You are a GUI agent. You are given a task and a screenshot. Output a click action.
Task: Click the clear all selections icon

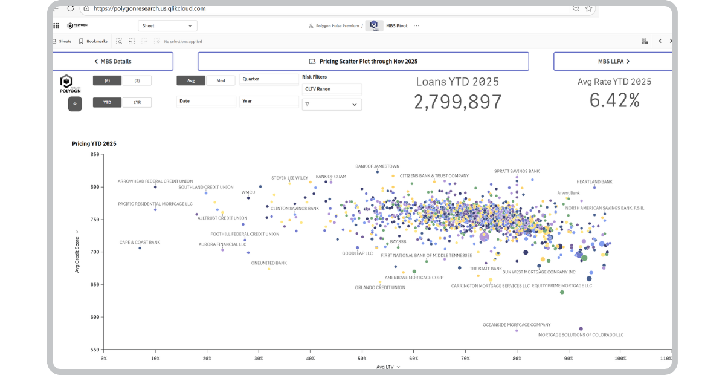click(156, 41)
